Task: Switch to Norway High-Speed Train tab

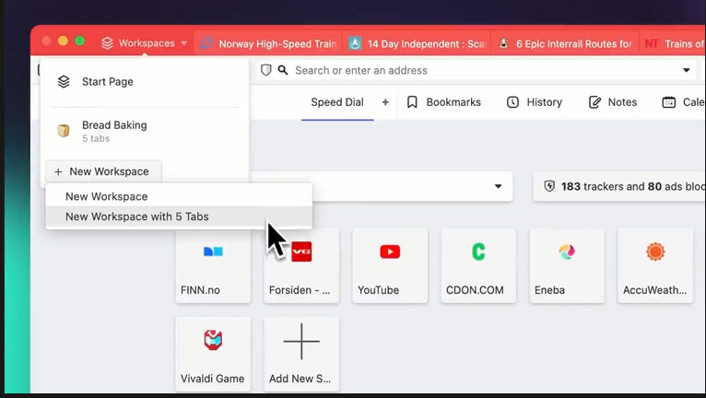Action: point(268,43)
